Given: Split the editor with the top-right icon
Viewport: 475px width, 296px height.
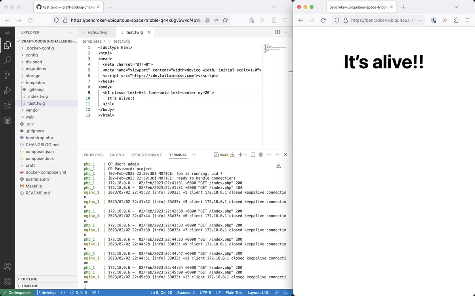Looking at the screenshot, I should tap(277, 32).
